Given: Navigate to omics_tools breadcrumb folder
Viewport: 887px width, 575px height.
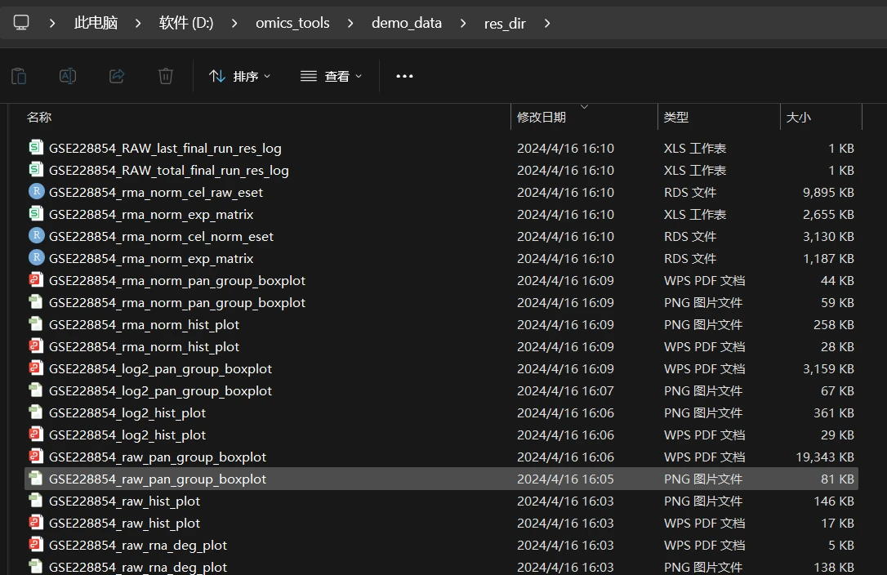Looking at the screenshot, I should (292, 23).
